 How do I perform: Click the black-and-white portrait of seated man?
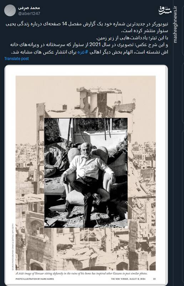pyautogui.click(x=86, y=173)
